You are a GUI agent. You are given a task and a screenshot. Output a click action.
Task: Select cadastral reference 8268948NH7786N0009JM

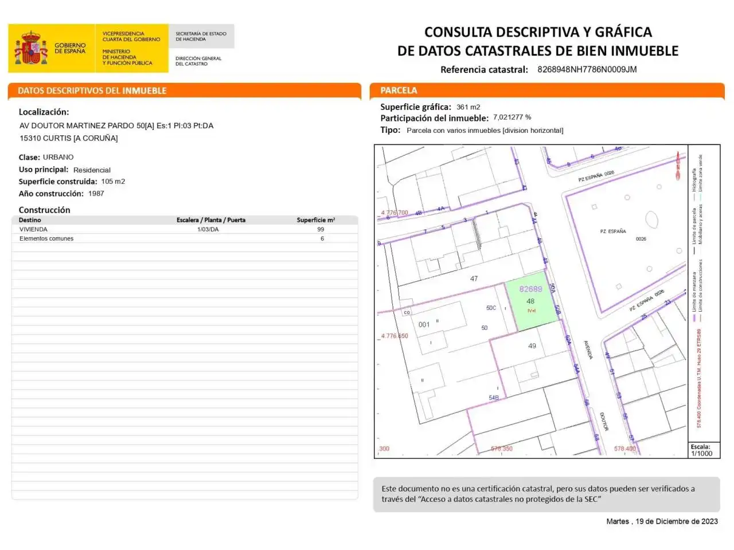(587, 69)
